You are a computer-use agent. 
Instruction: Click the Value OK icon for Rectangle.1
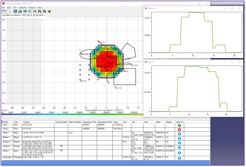pos(179,158)
